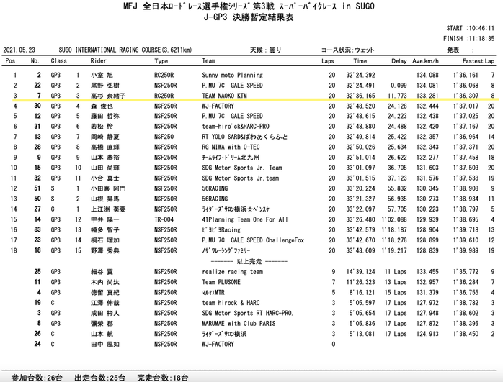Click bike type 'TR-004'
This screenshot has width=503, height=382.
164,219
